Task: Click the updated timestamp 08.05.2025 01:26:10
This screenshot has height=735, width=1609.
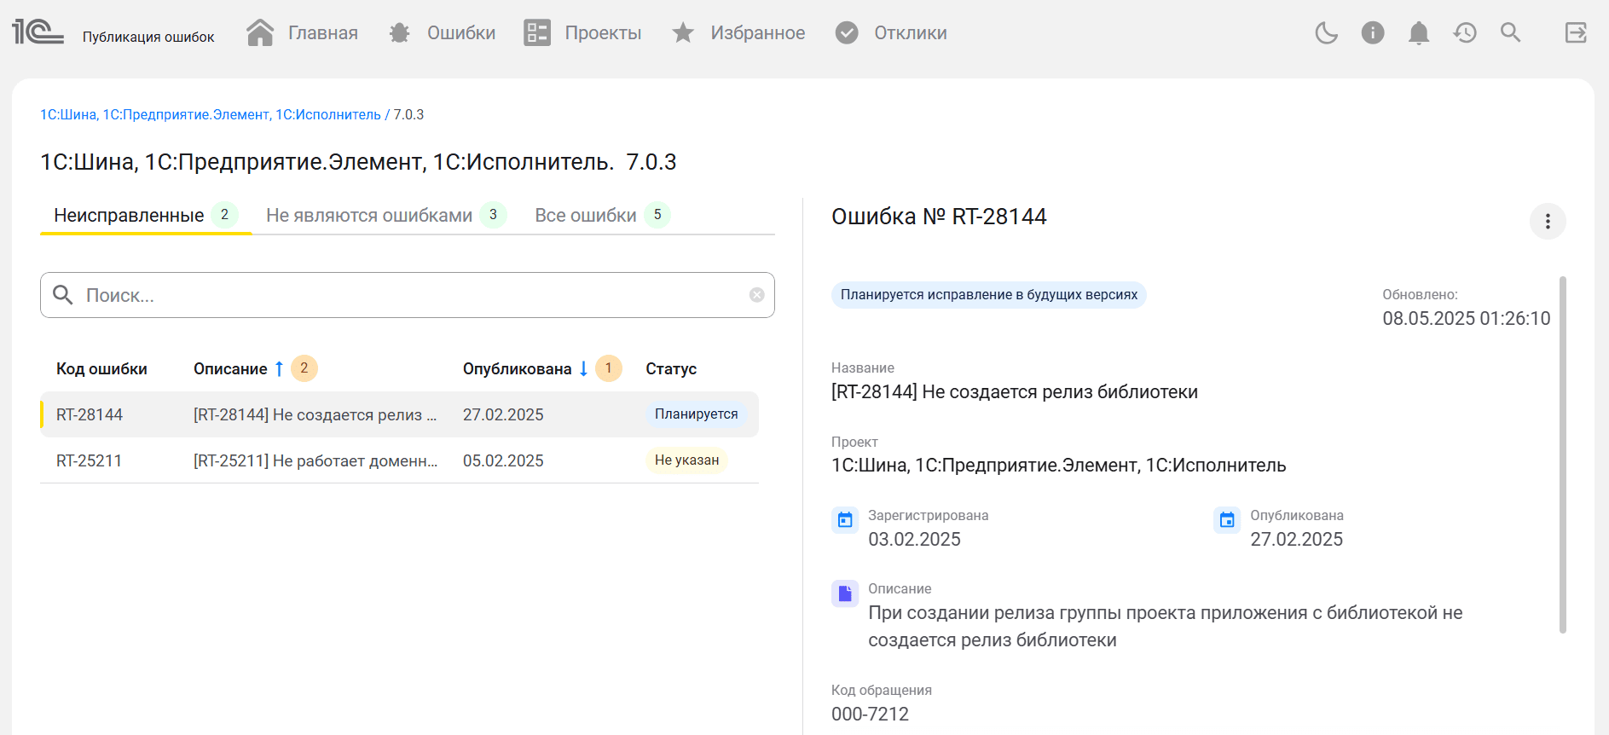Action: click(1467, 318)
